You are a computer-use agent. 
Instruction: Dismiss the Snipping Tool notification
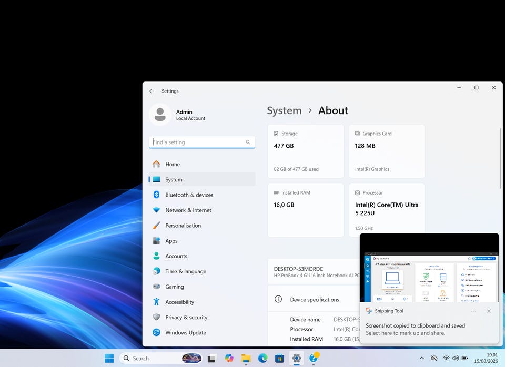click(x=489, y=311)
